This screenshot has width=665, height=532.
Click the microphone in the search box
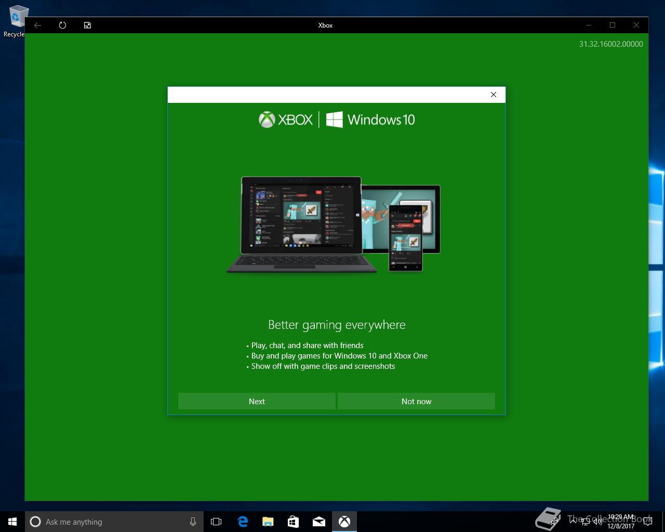193,522
